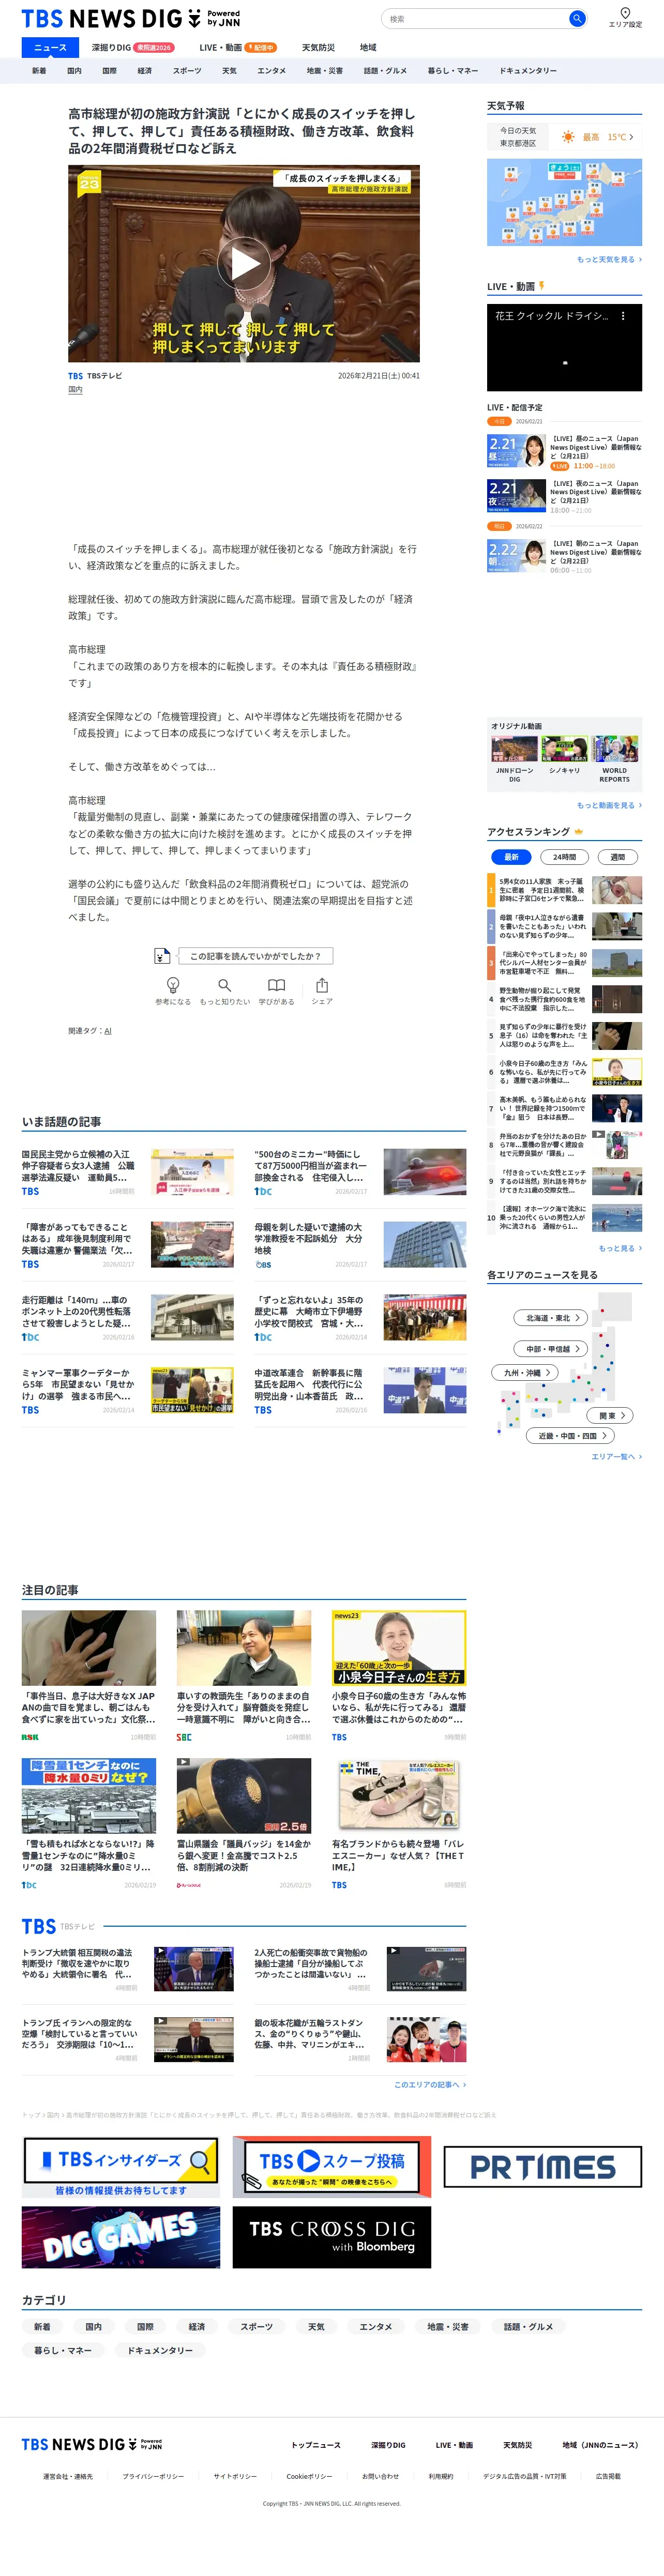Open 地震・災害 in the sub-navigation bar
The width and height of the screenshot is (664, 2576).
tap(325, 71)
